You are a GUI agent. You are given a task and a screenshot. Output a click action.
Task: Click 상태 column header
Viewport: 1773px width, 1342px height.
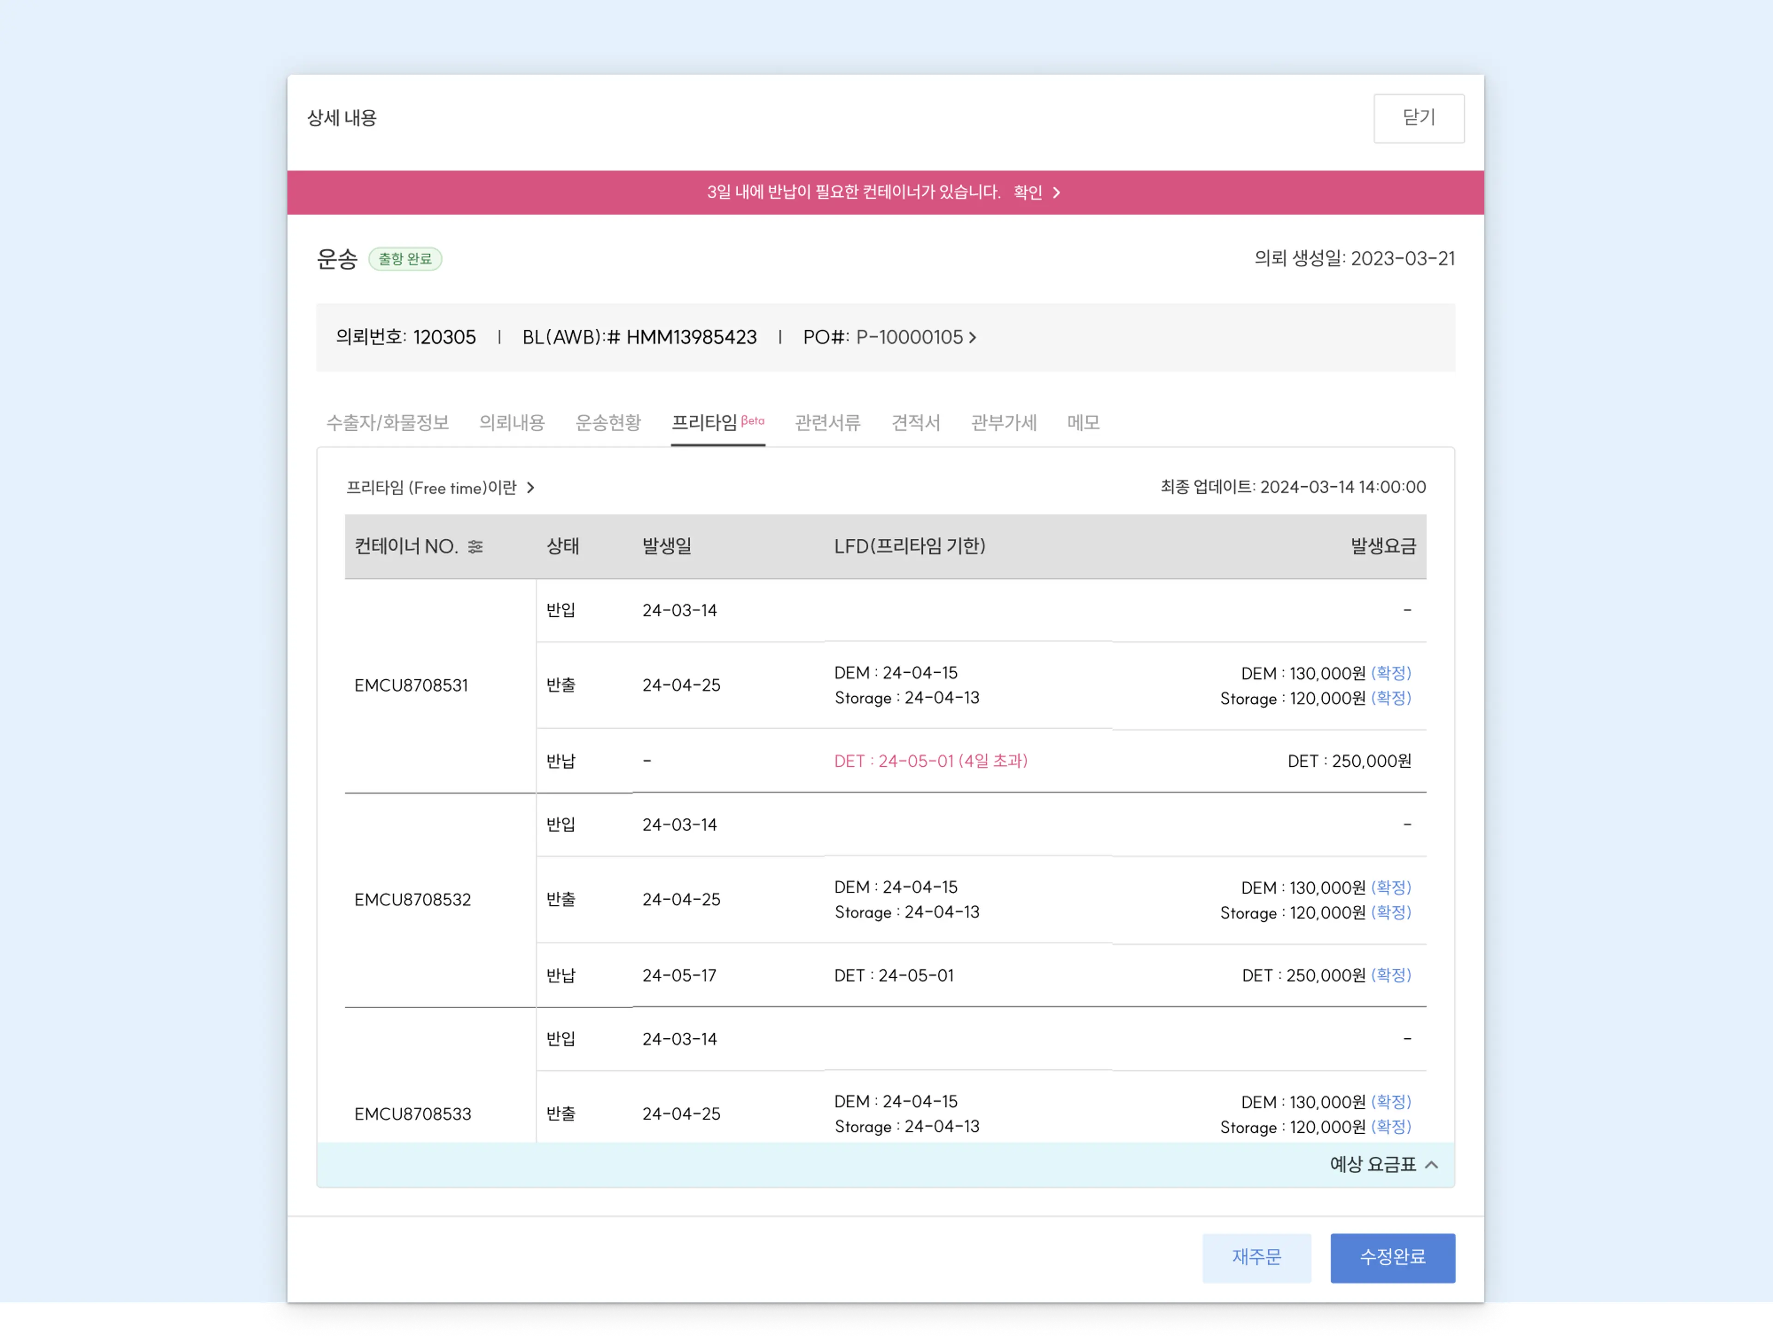click(x=562, y=547)
